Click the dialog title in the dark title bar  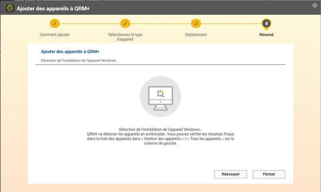(x=53, y=8)
